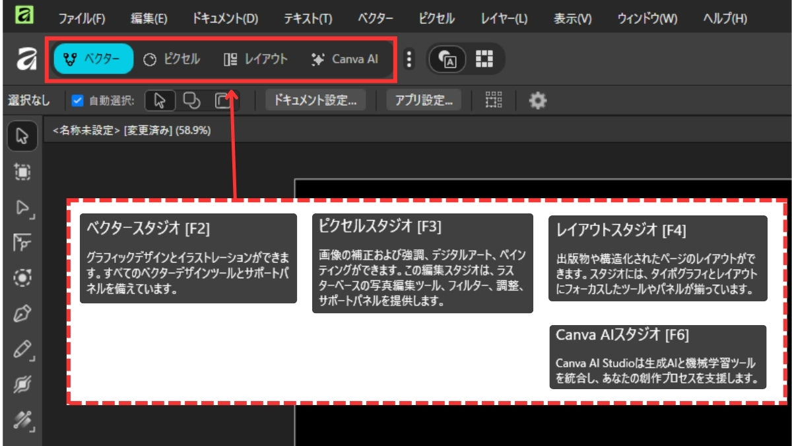Screen dimensions: 792x446
Task: Click the grid icon beside studio switcher
Action: coord(484,59)
